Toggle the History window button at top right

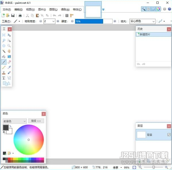pos(148,9)
